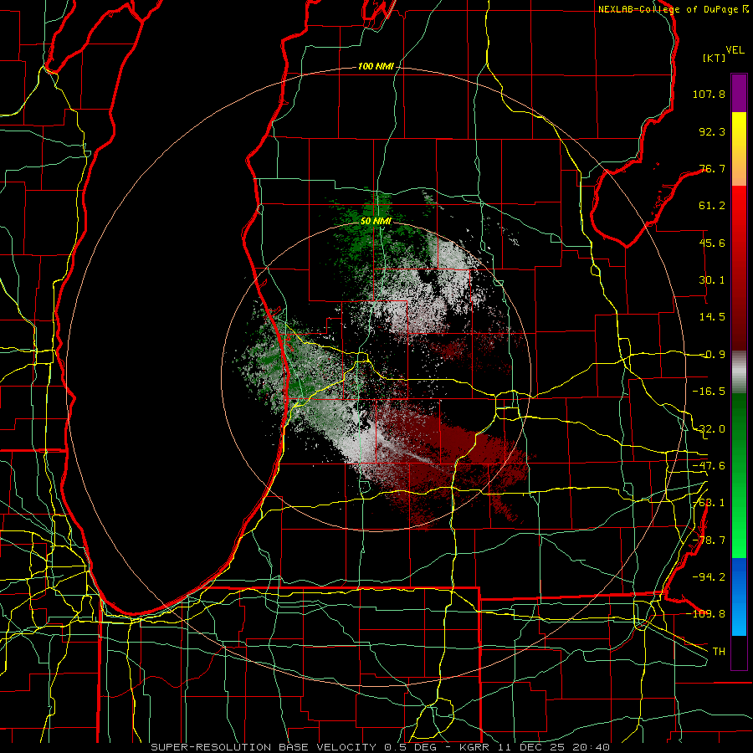Select the purple segment of velocity color bar
Screen dimensions: 753x753
pos(739,93)
